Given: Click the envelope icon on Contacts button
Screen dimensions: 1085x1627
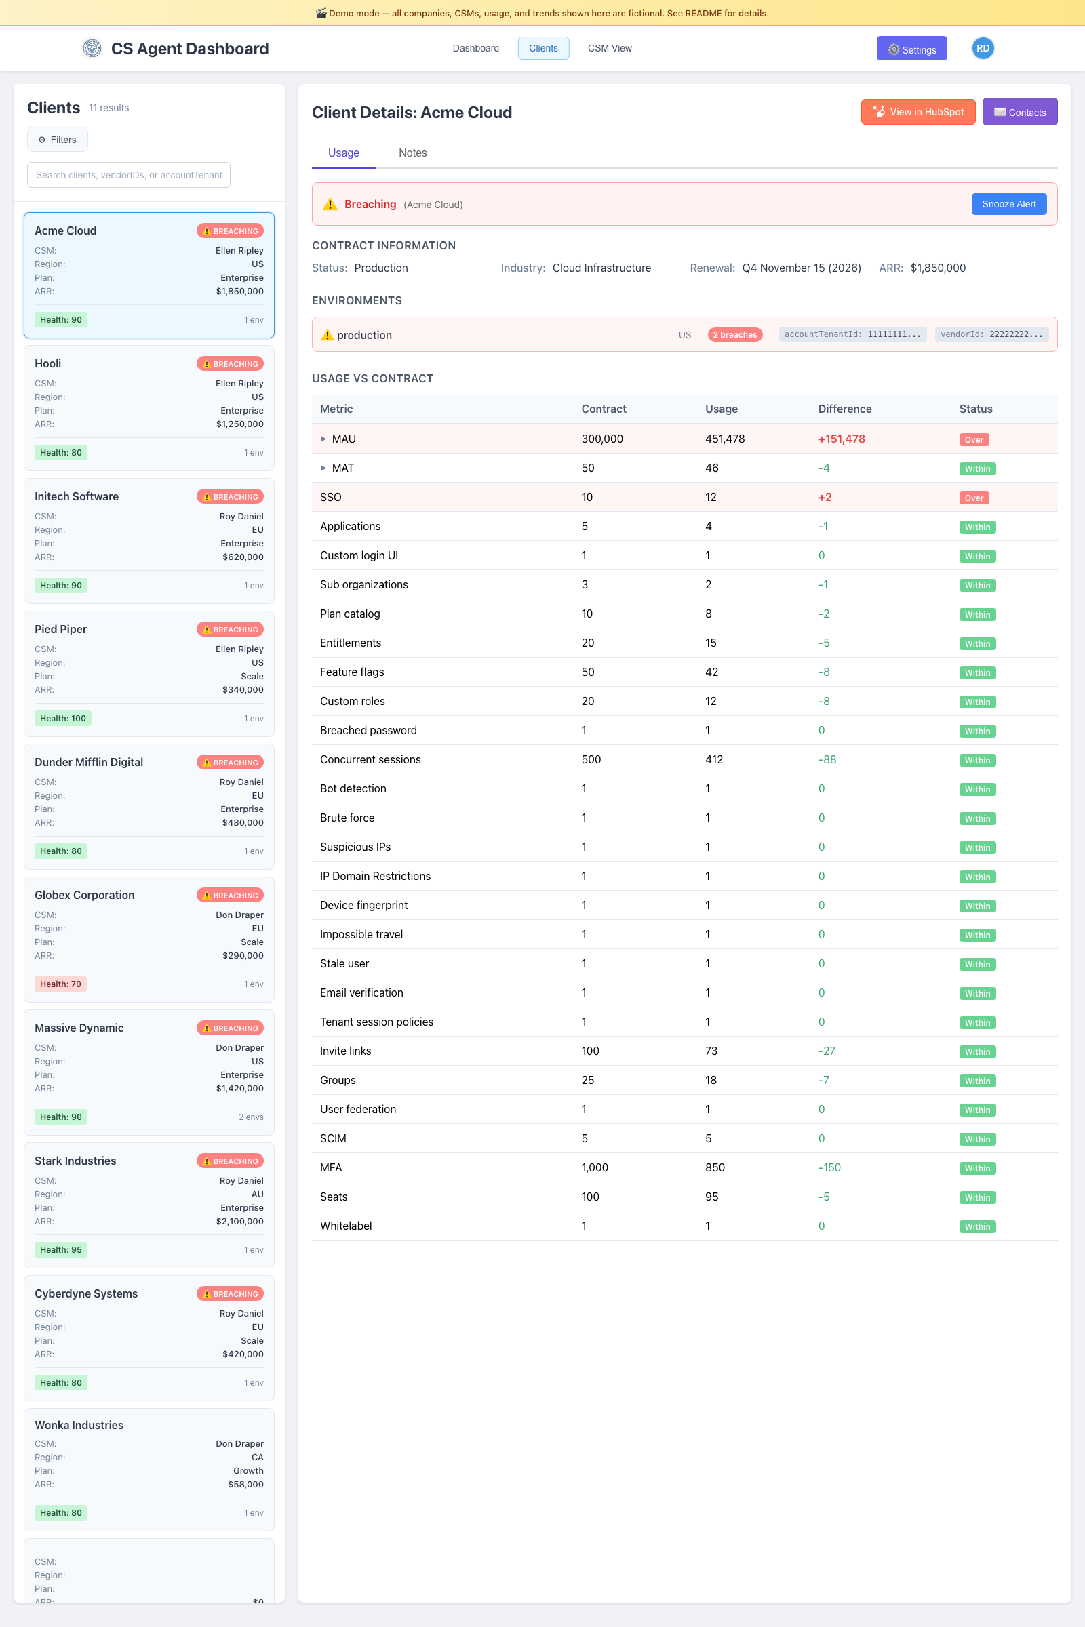Looking at the screenshot, I should [999, 112].
